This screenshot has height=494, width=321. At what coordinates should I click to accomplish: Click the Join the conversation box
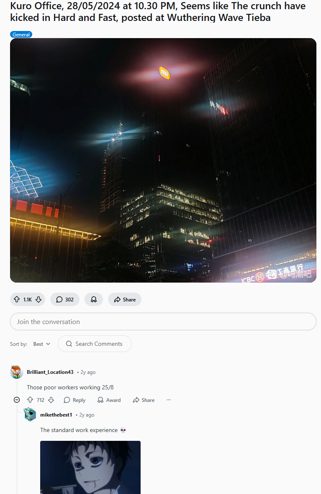tap(163, 322)
